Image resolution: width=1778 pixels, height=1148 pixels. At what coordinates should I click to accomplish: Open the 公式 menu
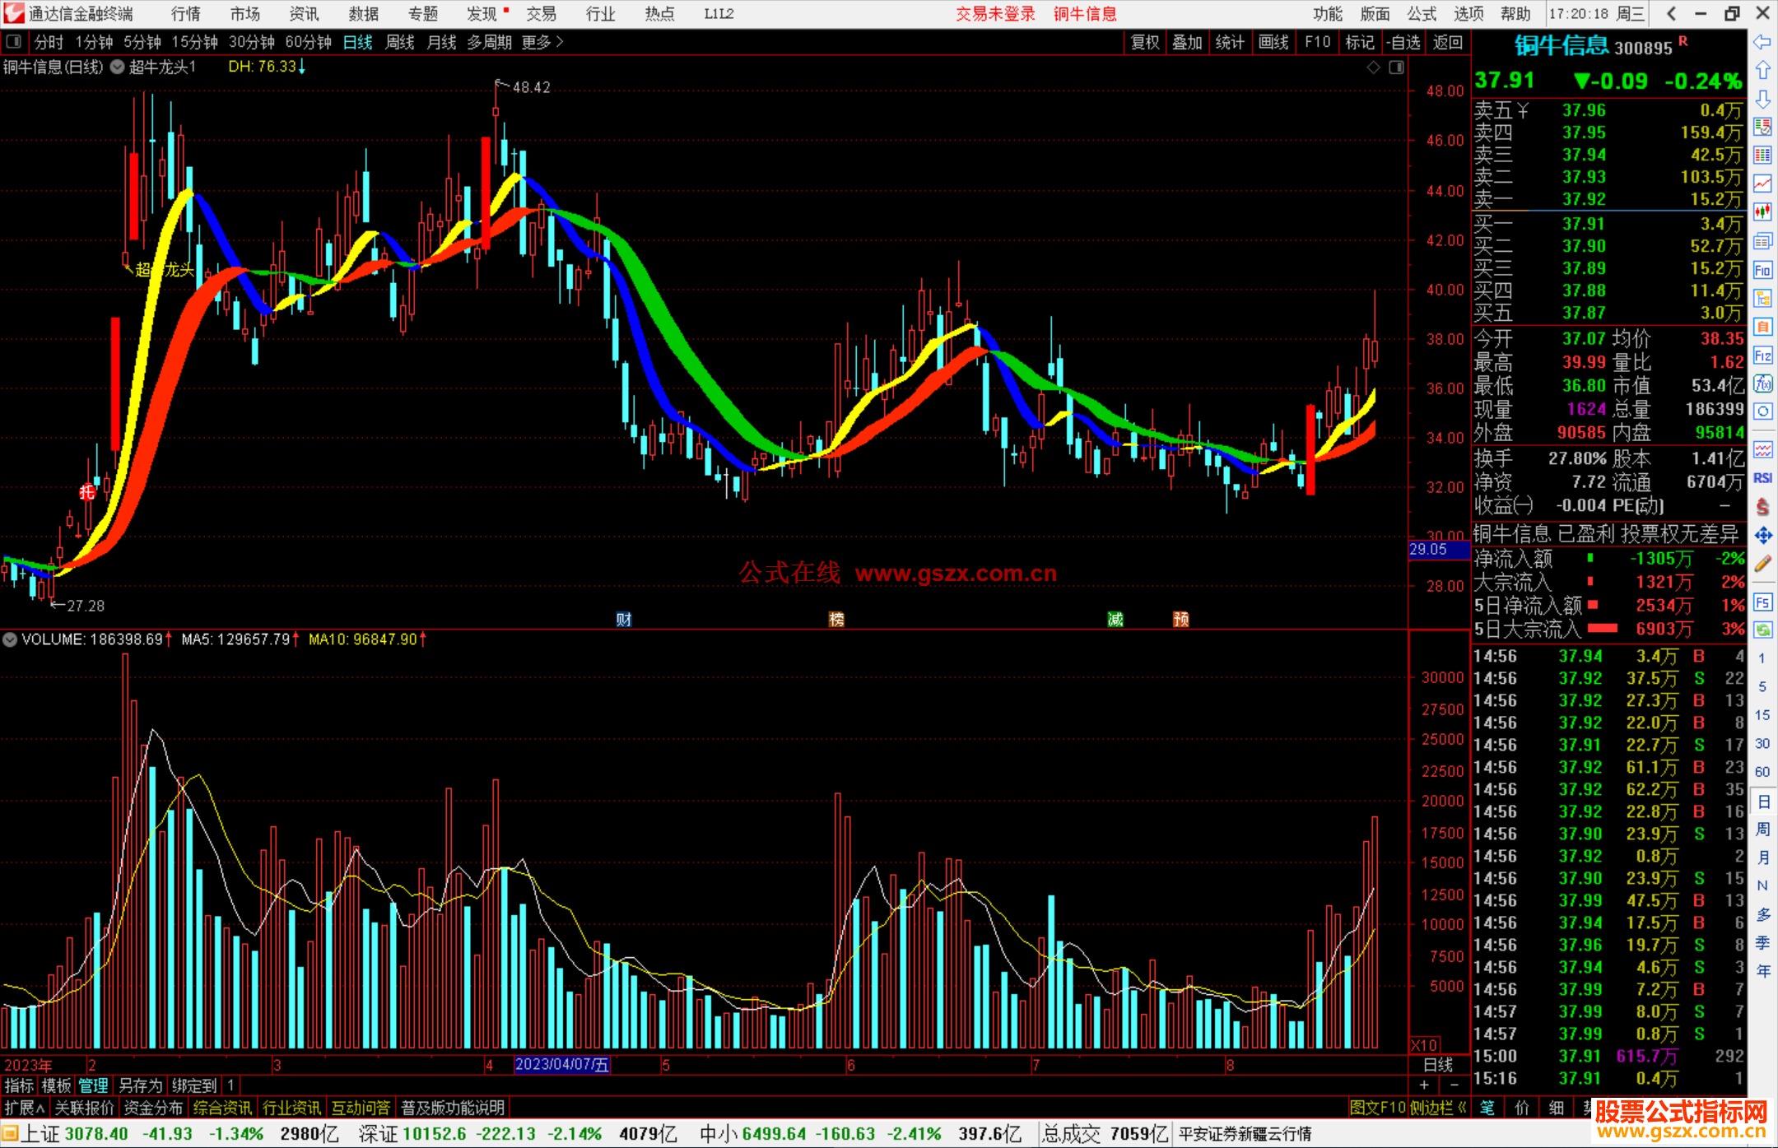[1422, 14]
